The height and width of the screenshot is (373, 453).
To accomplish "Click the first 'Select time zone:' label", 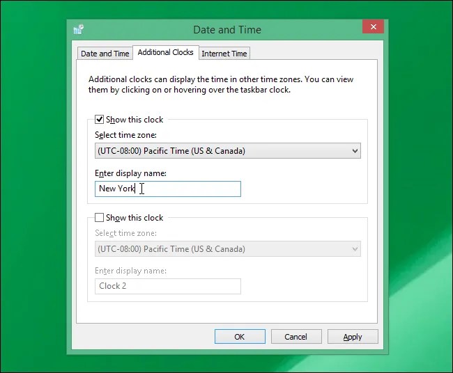I will pos(125,135).
